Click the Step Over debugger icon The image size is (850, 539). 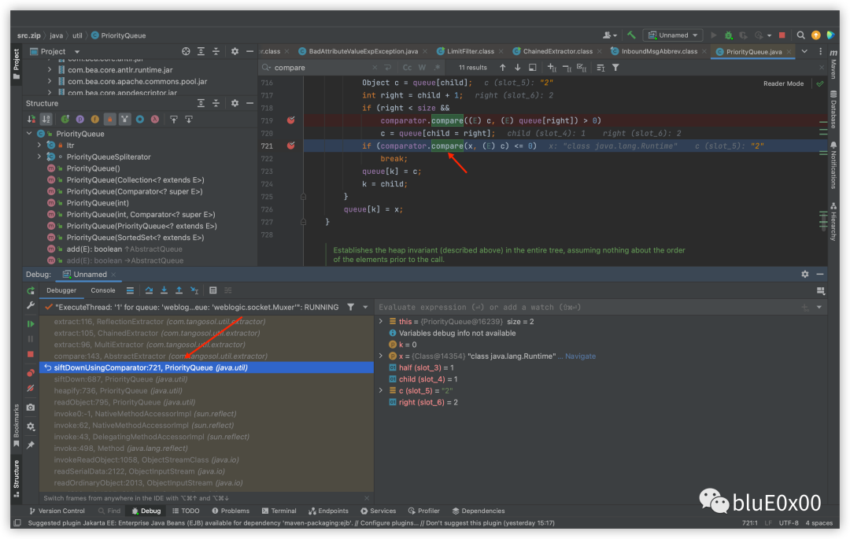click(x=149, y=290)
